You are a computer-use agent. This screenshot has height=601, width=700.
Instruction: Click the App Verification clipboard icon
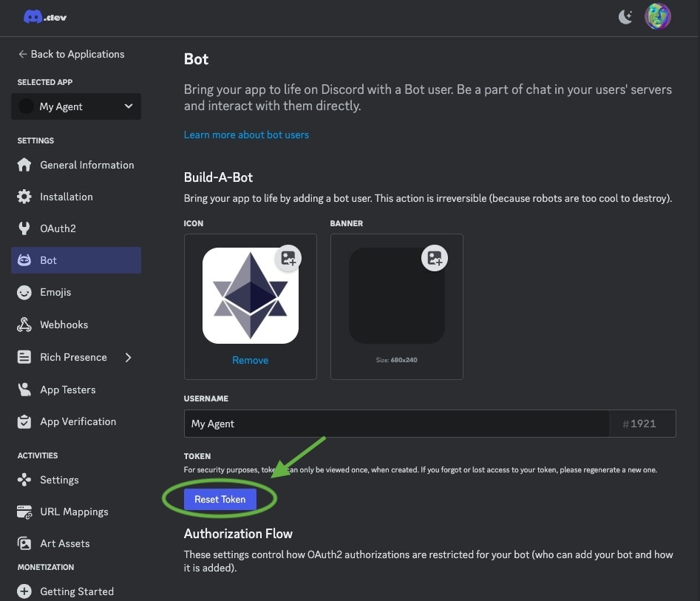pyautogui.click(x=24, y=421)
